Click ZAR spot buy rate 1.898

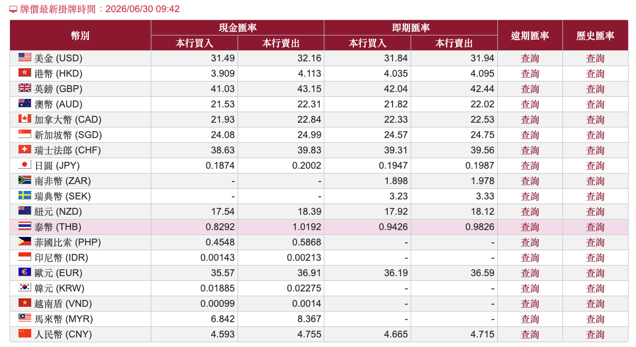396,181
